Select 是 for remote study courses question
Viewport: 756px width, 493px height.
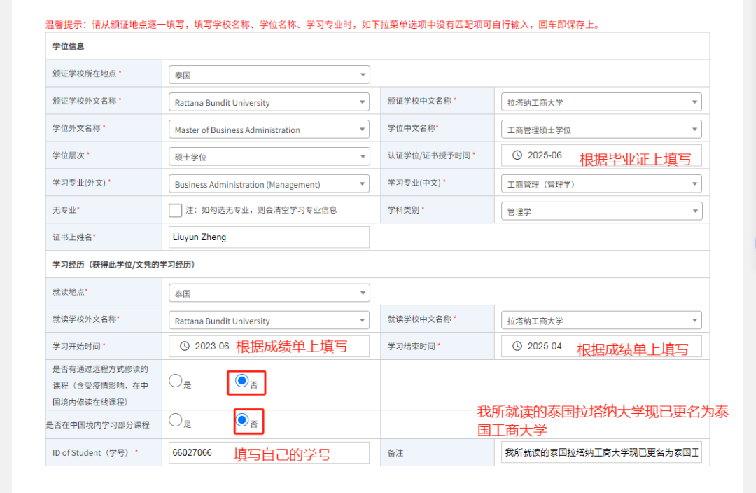click(176, 381)
